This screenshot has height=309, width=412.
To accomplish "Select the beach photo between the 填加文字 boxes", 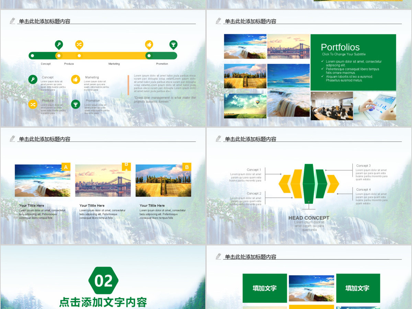I will click(x=311, y=288).
